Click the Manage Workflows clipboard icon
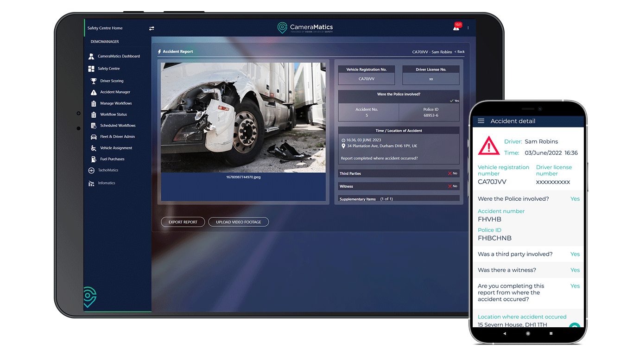 click(94, 103)
